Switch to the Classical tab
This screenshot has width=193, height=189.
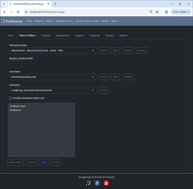95,36
